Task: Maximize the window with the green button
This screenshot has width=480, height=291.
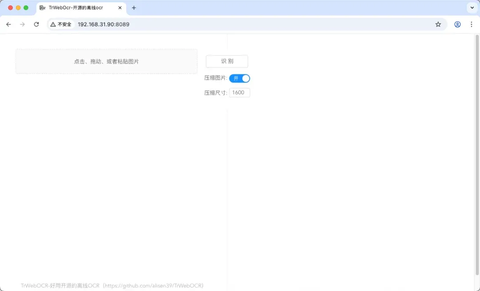Action: (x=26, y=8)
